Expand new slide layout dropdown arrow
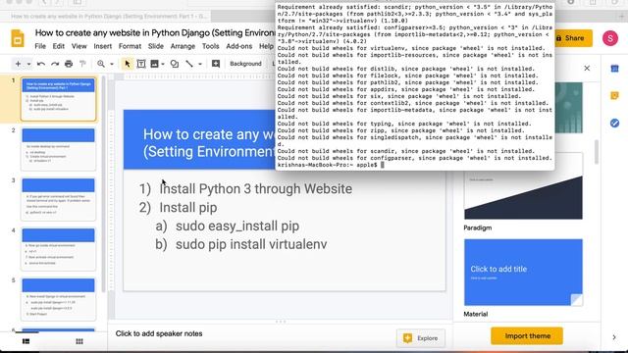 (x=28, y=64)
